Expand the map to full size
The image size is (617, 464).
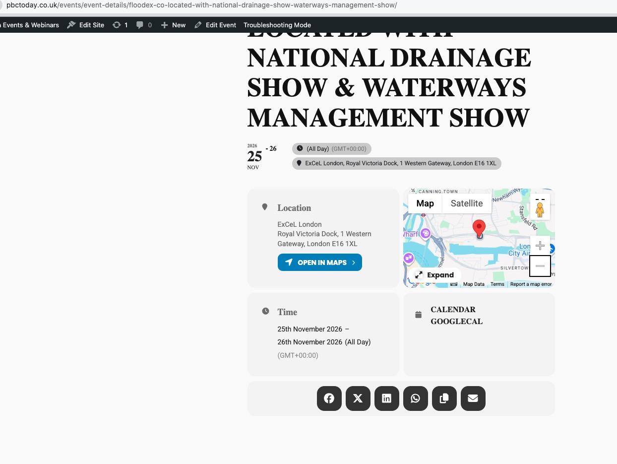[x=434, y=275]
